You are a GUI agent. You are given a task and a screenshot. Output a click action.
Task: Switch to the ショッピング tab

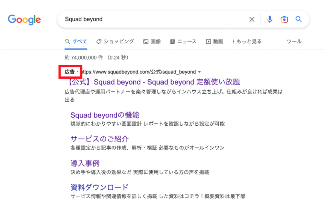tap(115, 41)
